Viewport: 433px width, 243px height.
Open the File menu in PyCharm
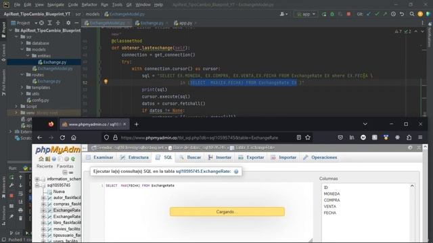pos(17,5)
